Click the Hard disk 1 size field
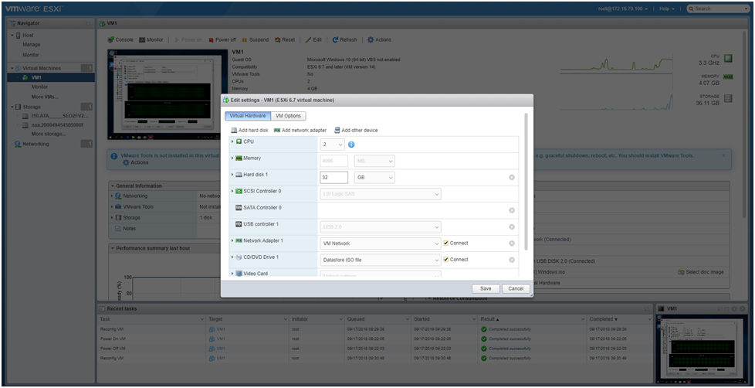Image resolution: width=755 pixels, height=388 pixels. pos(333,177)
